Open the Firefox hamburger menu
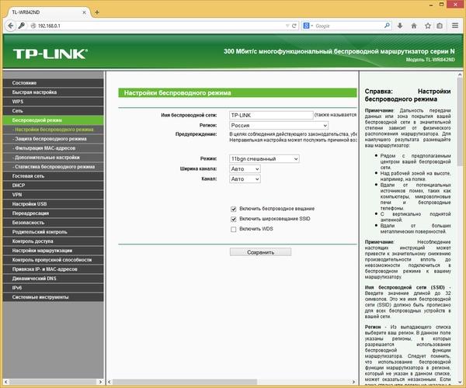The height and width of the screenshot is (388, 466). [455, 26]
